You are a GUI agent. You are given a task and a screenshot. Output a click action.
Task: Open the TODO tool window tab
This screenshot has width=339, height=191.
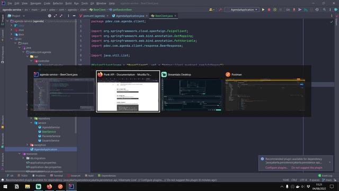pos(23,176)
